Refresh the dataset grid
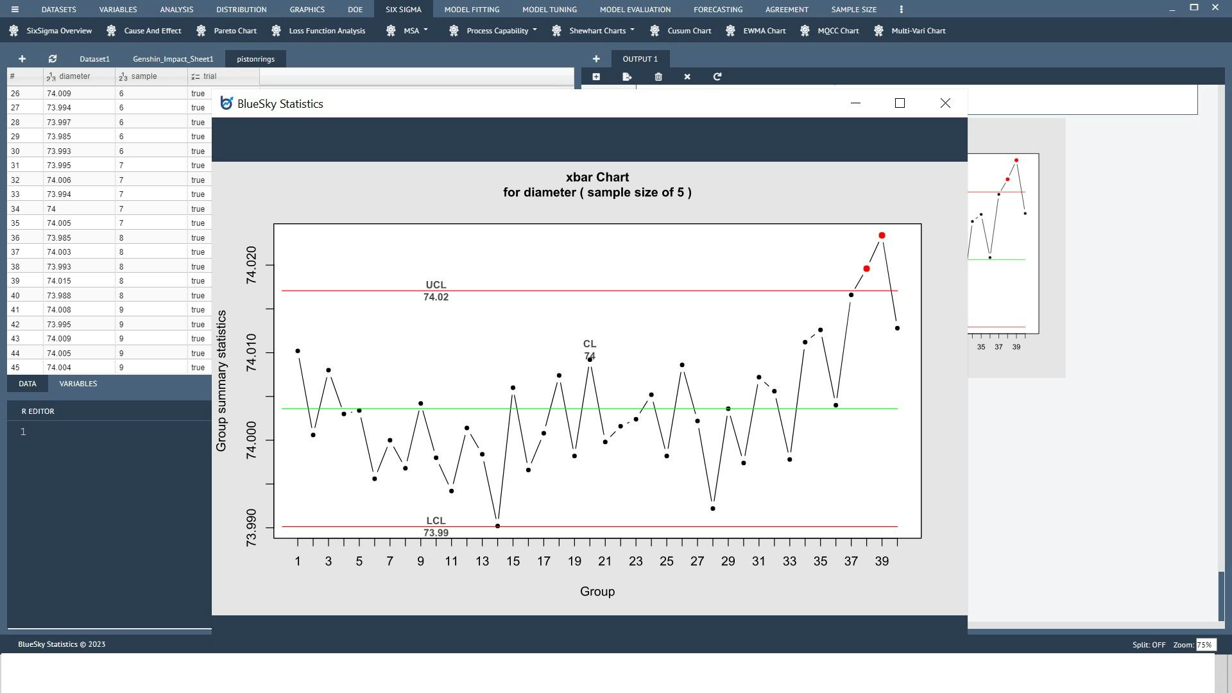This screenshot has width=1232, height=693. (x=53, y=58)
